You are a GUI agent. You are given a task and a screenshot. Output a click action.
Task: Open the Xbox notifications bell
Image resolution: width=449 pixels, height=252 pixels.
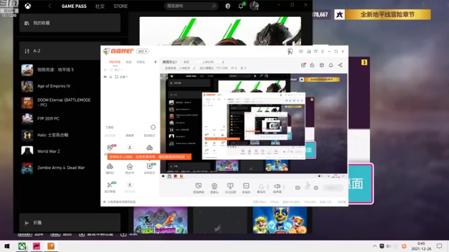(x=241, y=6)
